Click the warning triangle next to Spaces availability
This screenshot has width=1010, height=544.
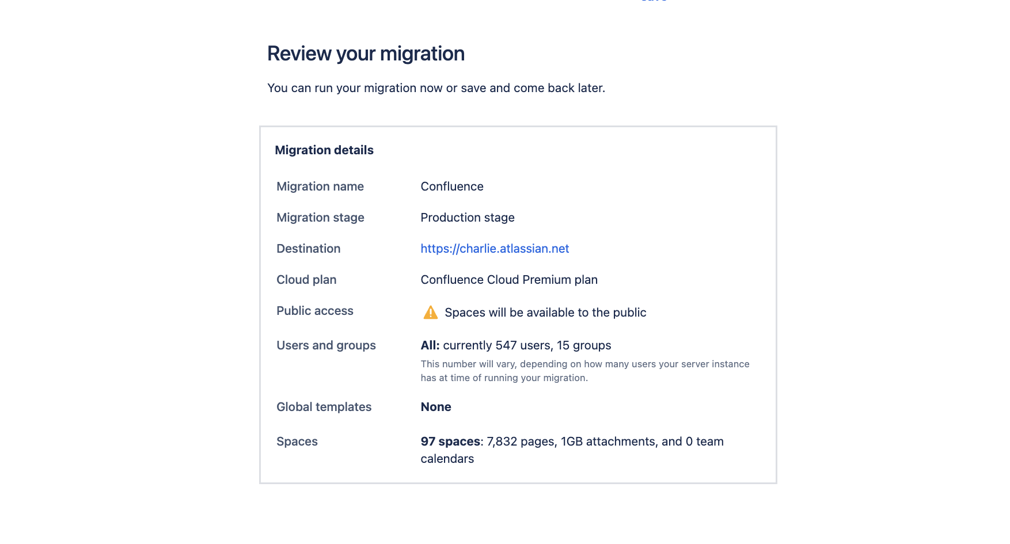(x=430, y=311)
